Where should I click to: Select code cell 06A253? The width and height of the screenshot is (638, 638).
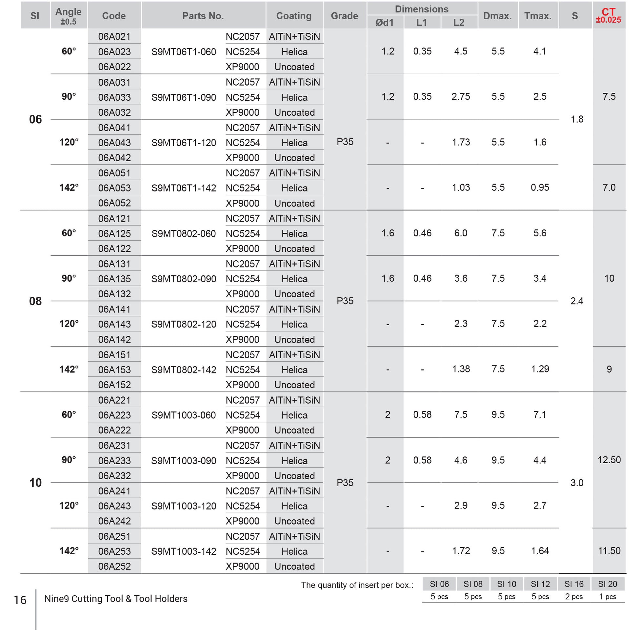pos(114,551)
